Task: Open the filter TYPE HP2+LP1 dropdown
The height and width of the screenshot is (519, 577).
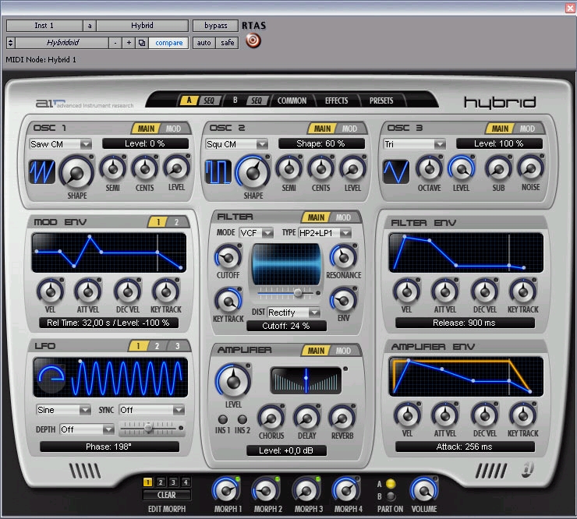Action: 325,233
